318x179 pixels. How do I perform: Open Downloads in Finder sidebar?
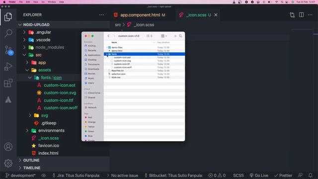93,69
